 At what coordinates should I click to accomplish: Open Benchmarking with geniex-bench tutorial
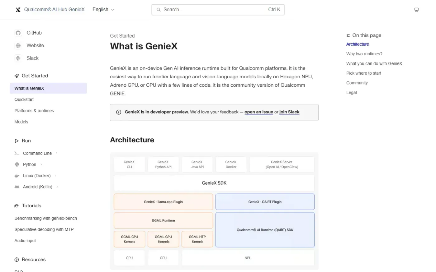click(45, 218)
